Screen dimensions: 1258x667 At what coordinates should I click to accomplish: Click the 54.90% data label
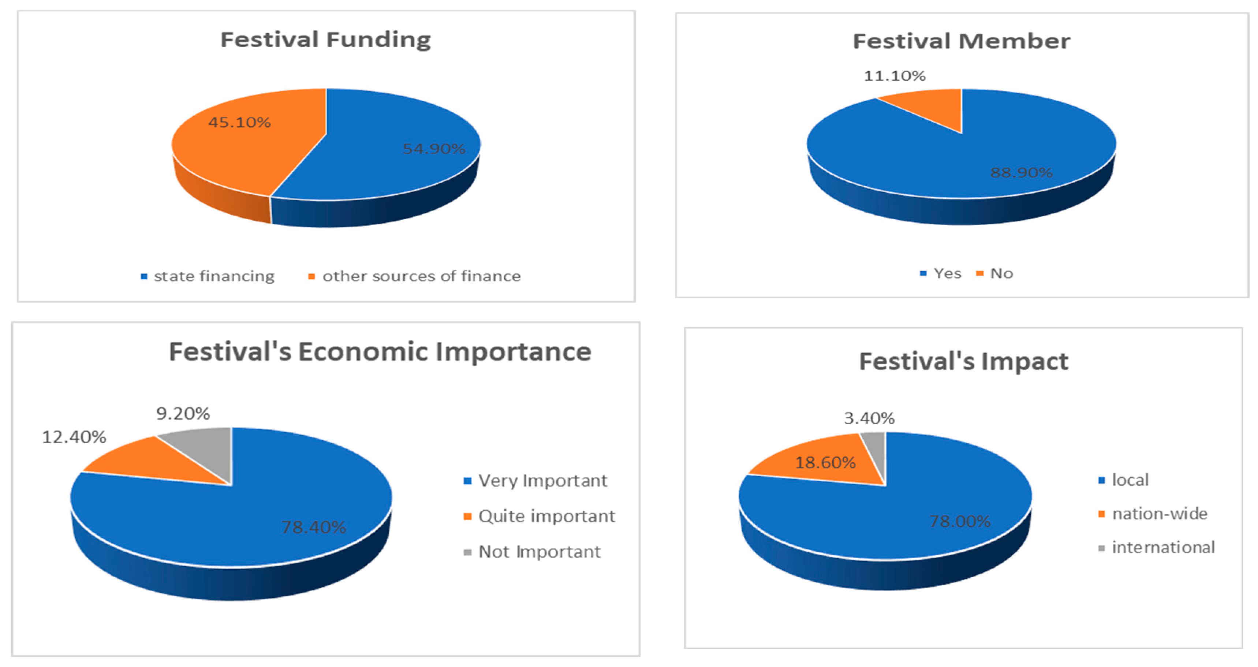pos(434,148)
